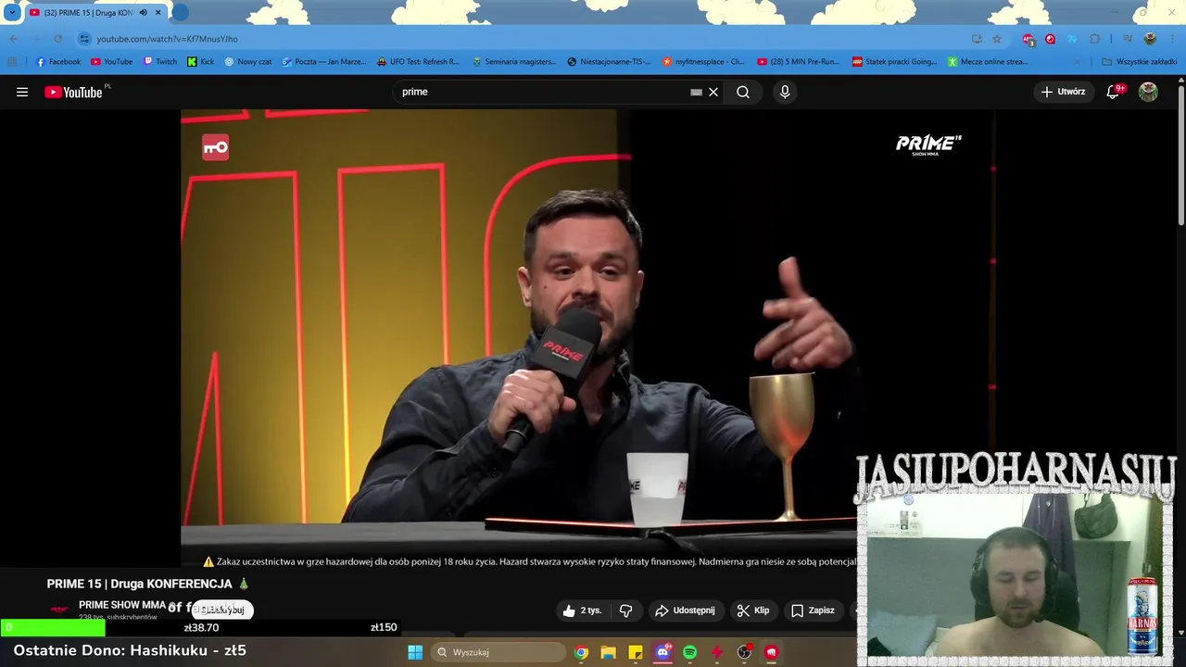The height and width of the screenshot is (667, 1186).
Task: Open OBS Studio from the taskbar
Action: click(x=744, y=652)
